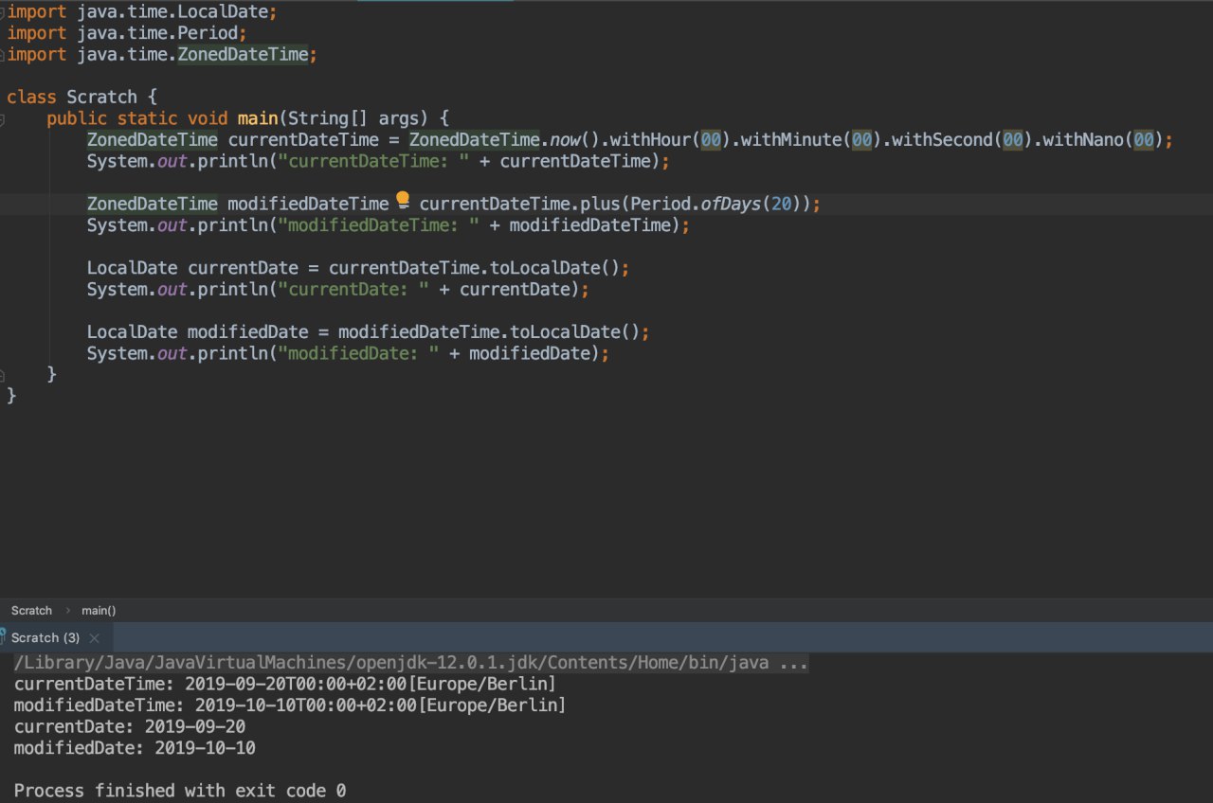Collapse the main method fold marker
The image size is (1213, 803).
pos(3,119)
